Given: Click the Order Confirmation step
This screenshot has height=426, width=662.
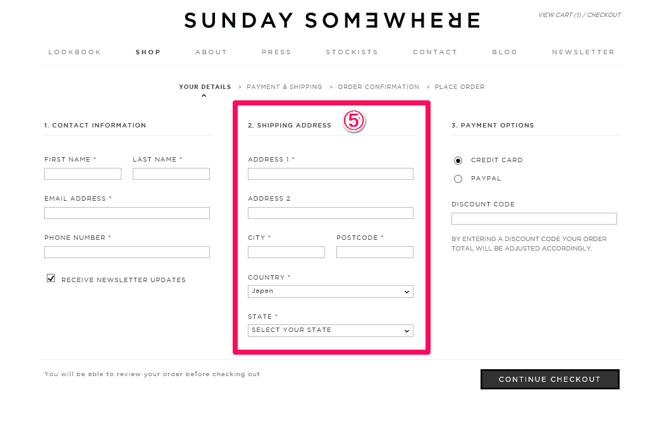Looking at the screenshot, I should click(x=378, y=87).
